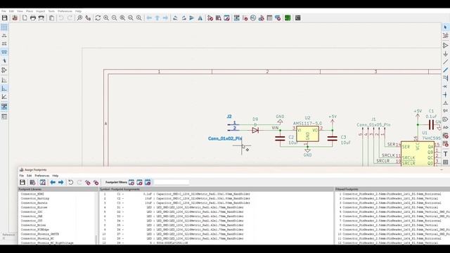Image resolution: width=450 pixels, height=253 pixels.
Task: Open the Inspect menu
Action: click(x=40, y=11)
